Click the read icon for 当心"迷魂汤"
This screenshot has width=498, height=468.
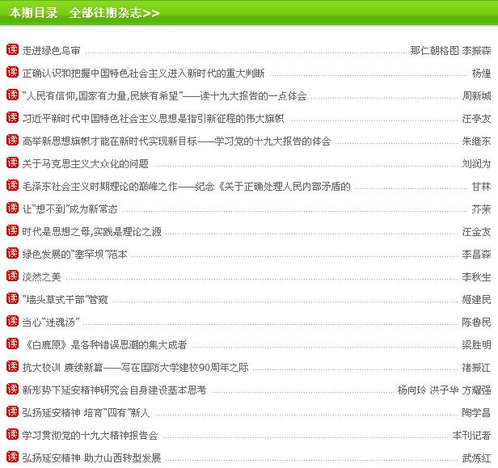point(12,322)
